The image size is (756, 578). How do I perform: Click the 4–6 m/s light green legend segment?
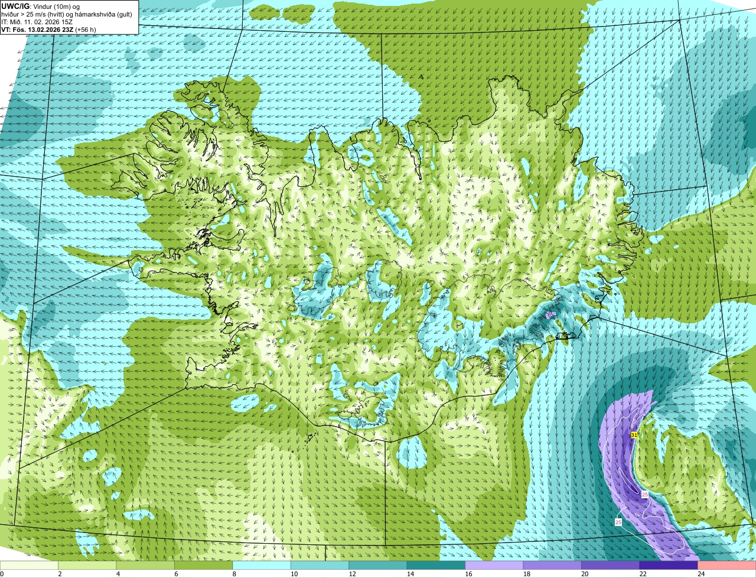(x=146, y=566)
